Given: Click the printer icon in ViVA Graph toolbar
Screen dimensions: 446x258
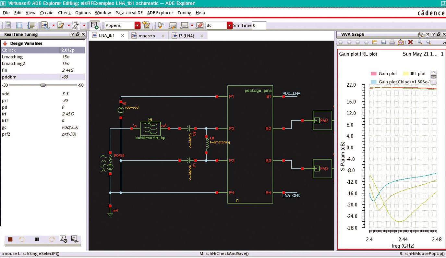Looking at the screenshot, I should click(392, 42).
